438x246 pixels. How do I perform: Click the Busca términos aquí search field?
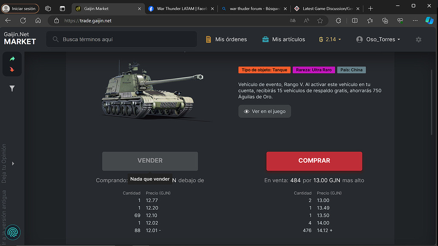(98, 39)
